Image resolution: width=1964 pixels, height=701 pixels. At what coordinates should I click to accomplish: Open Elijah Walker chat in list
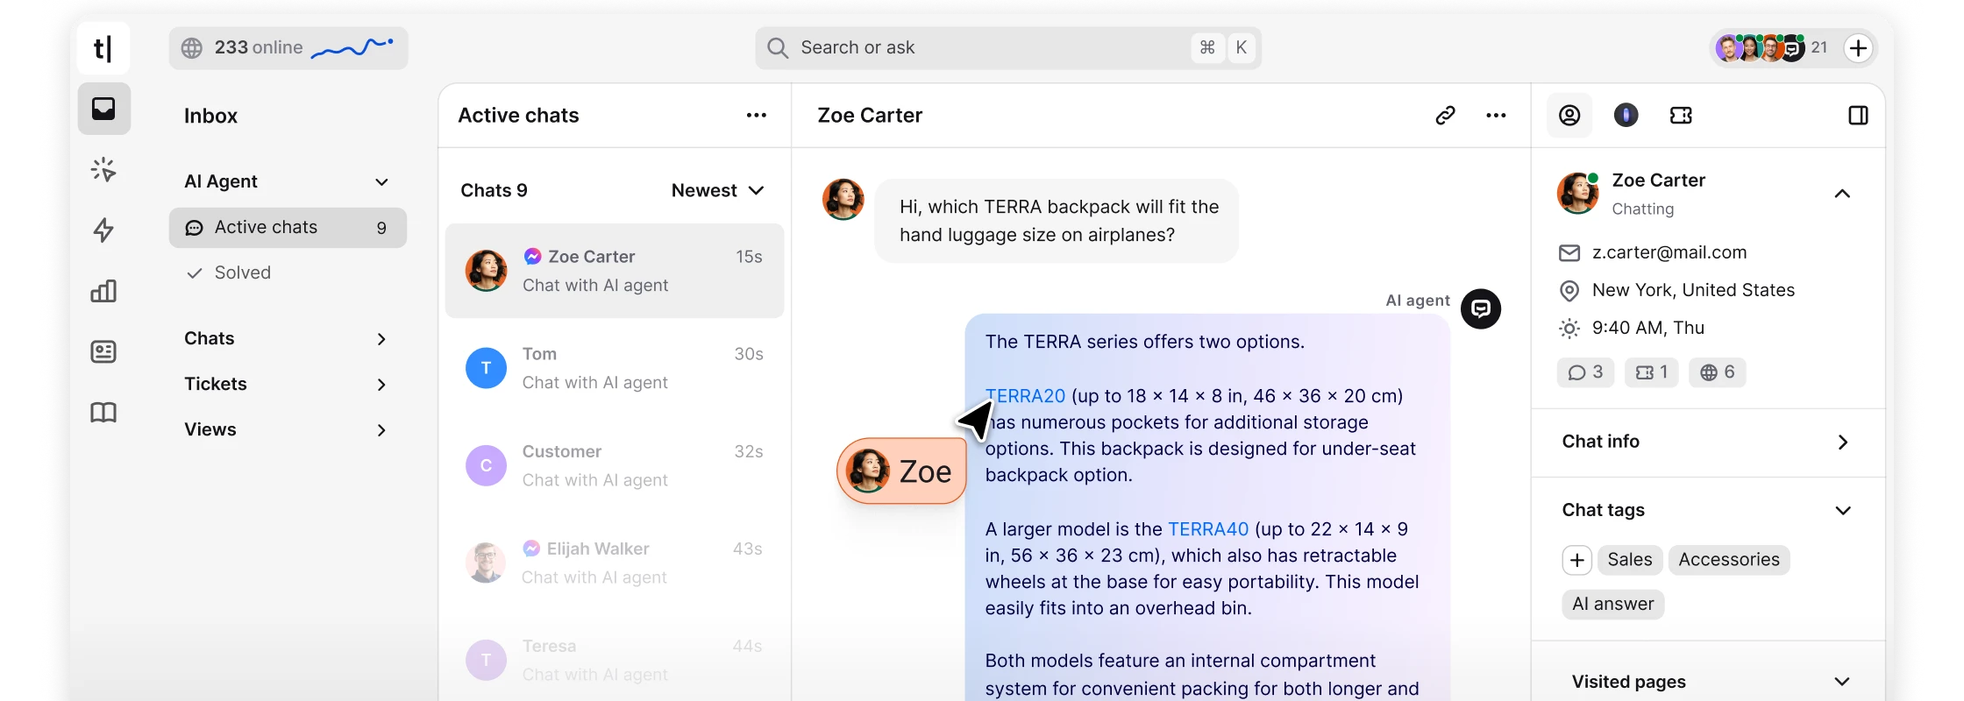click(615, 563)
